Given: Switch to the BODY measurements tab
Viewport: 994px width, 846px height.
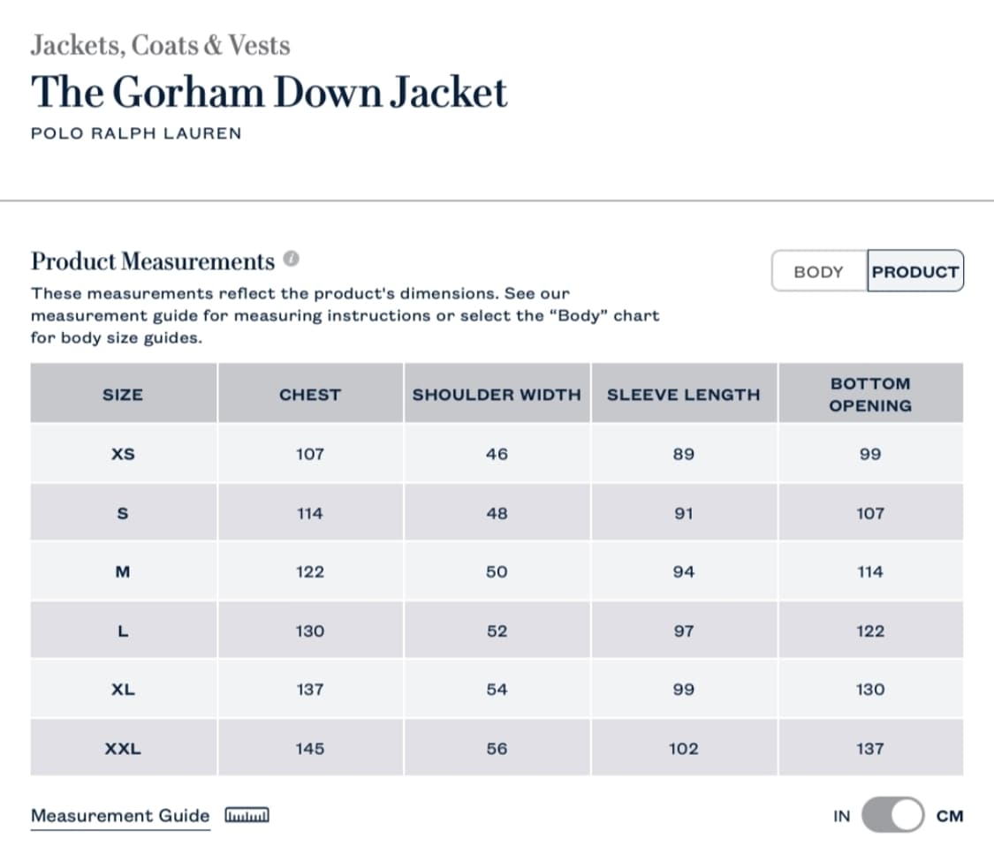Looking at the screenshot, I should pos(818,271).
